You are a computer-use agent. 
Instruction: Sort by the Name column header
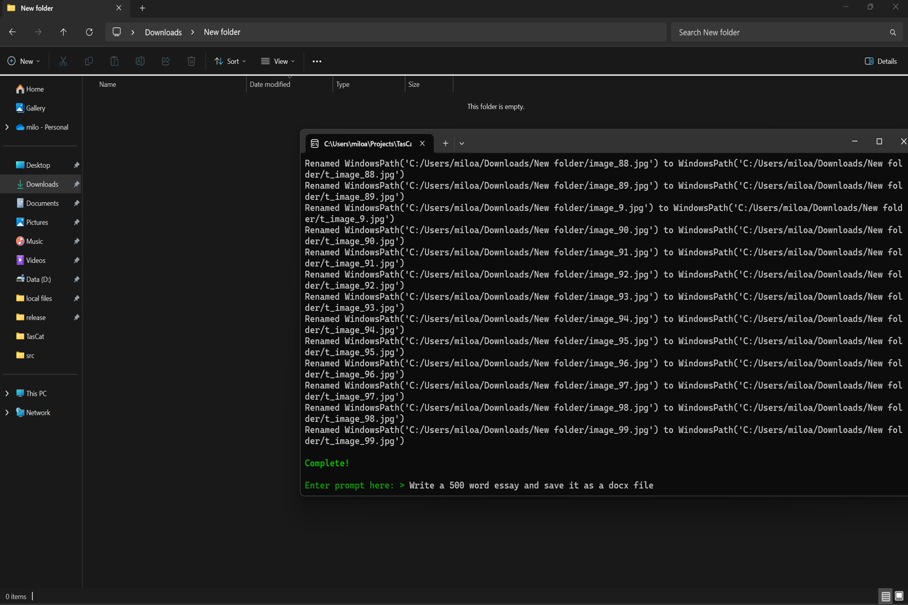(171, 84)
